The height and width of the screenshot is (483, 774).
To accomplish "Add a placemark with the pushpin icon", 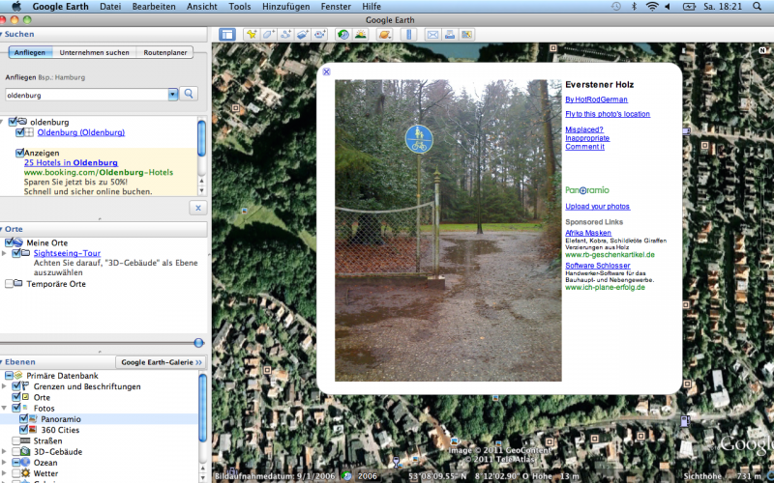I will (252, 35).
